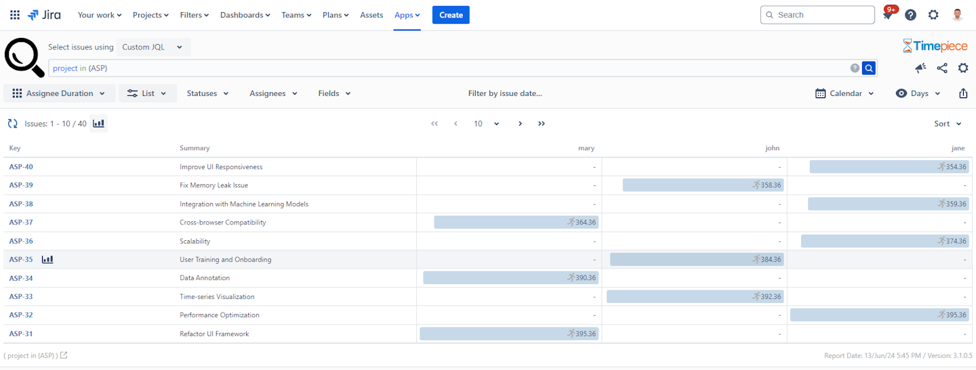Go to Assets in the top navigation

coord(371,15)
